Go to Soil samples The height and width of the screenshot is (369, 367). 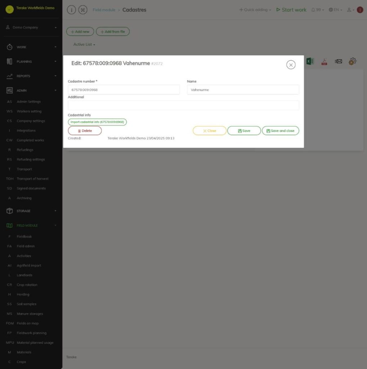[27, 304]
